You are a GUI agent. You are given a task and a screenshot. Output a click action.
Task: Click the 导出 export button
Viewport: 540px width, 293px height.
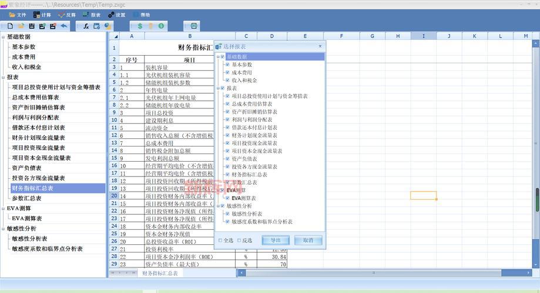[276, 240]
